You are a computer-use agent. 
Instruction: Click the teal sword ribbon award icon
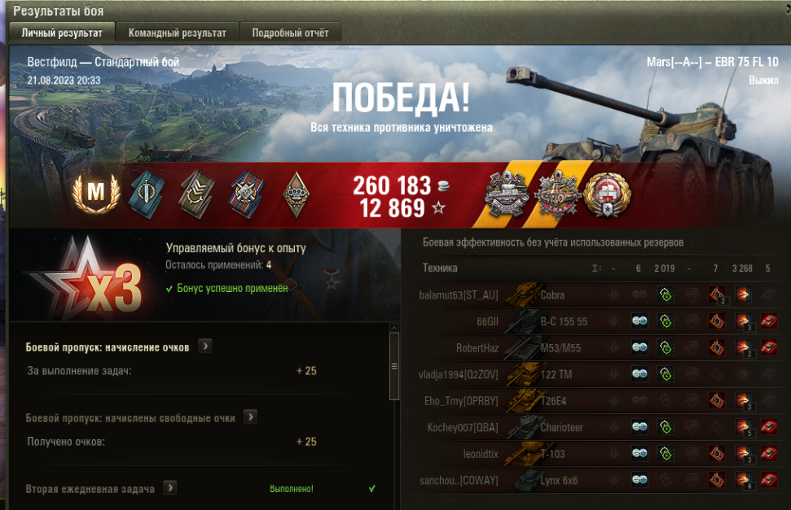pos(147,194)
